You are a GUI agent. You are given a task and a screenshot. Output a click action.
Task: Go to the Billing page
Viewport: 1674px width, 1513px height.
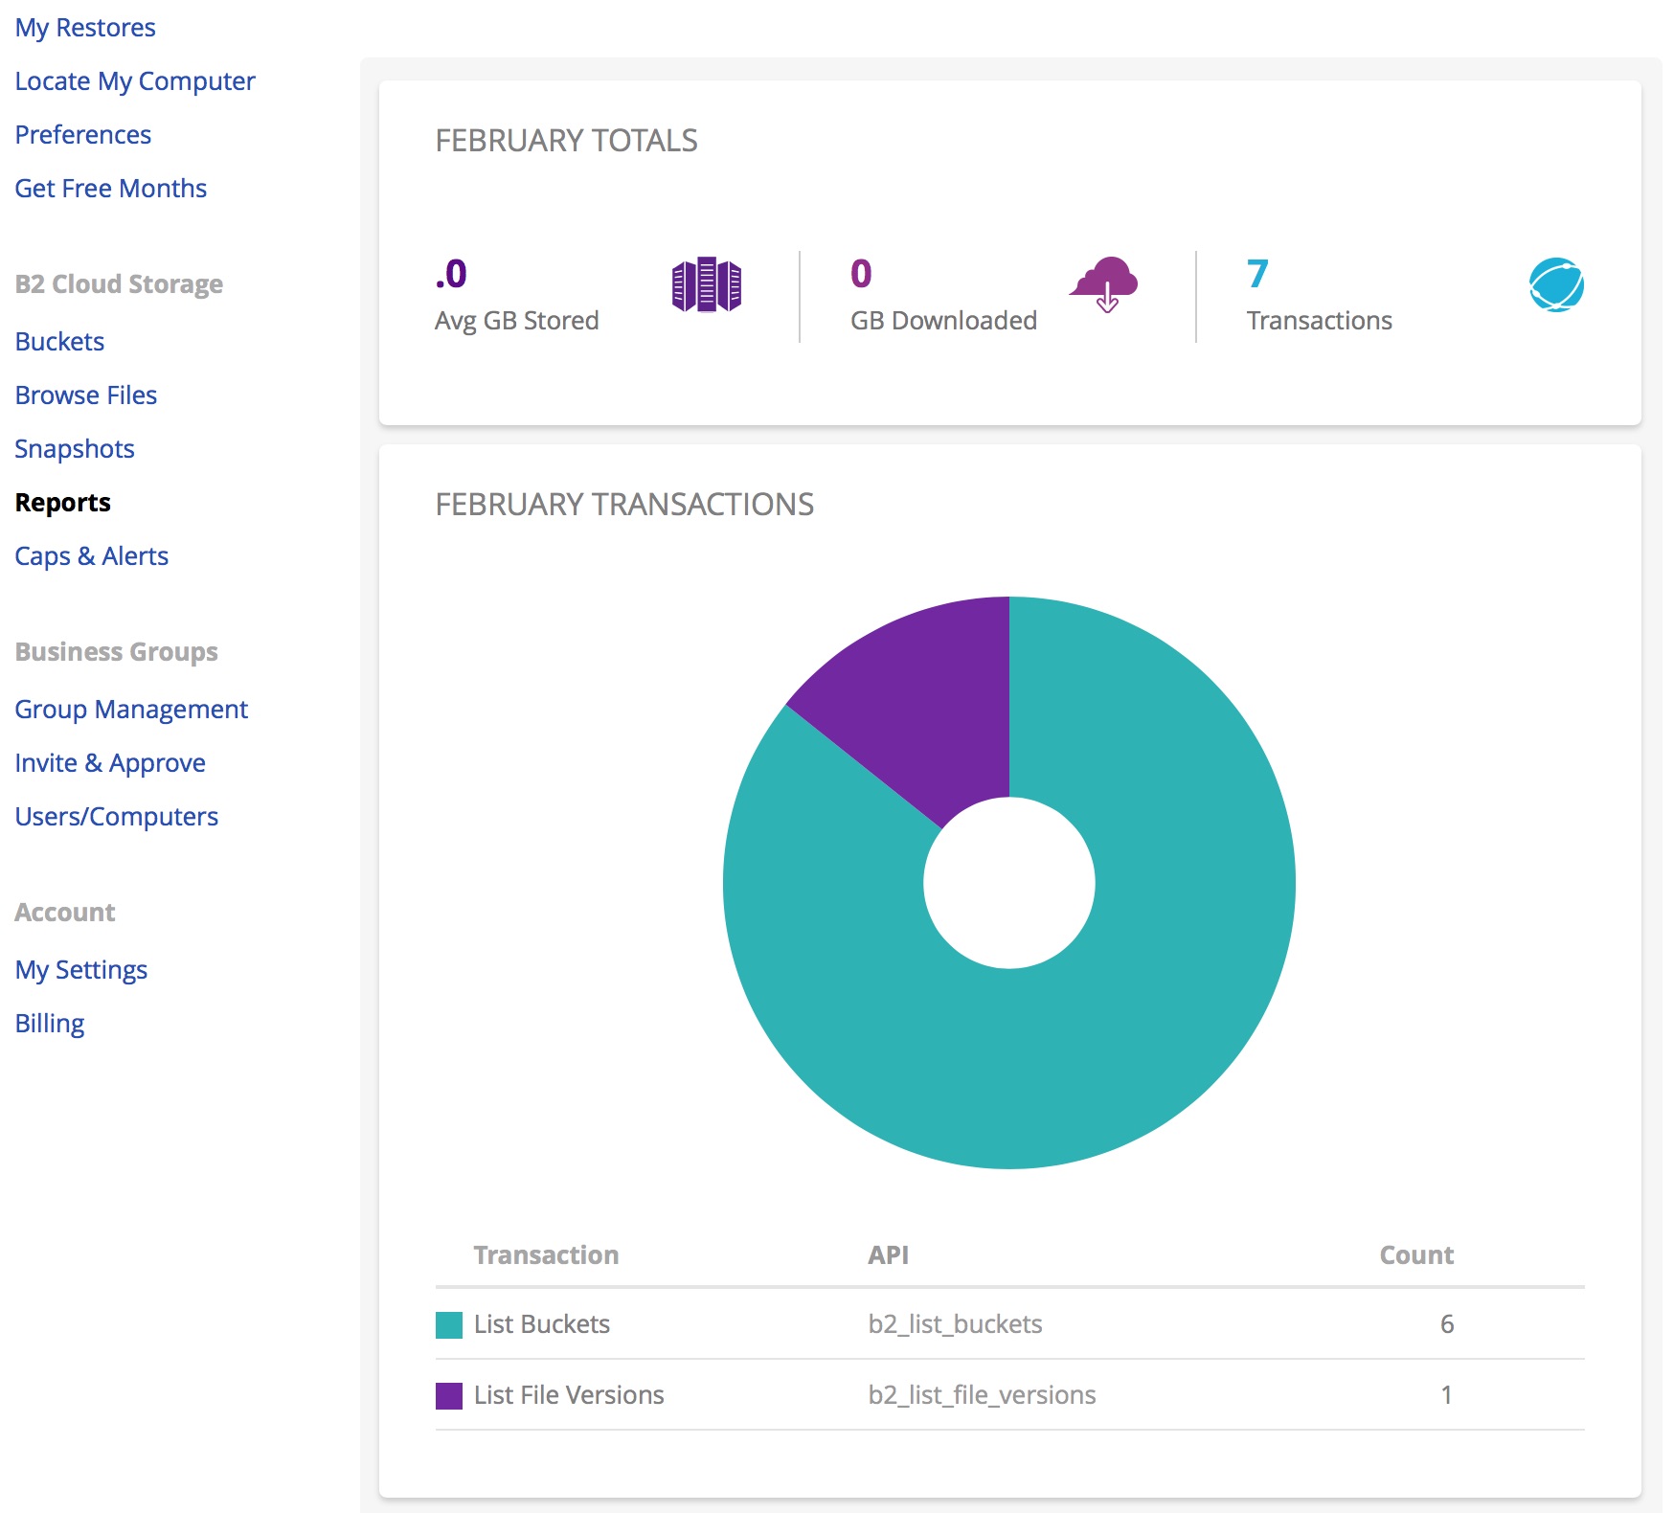[50, 1024]
